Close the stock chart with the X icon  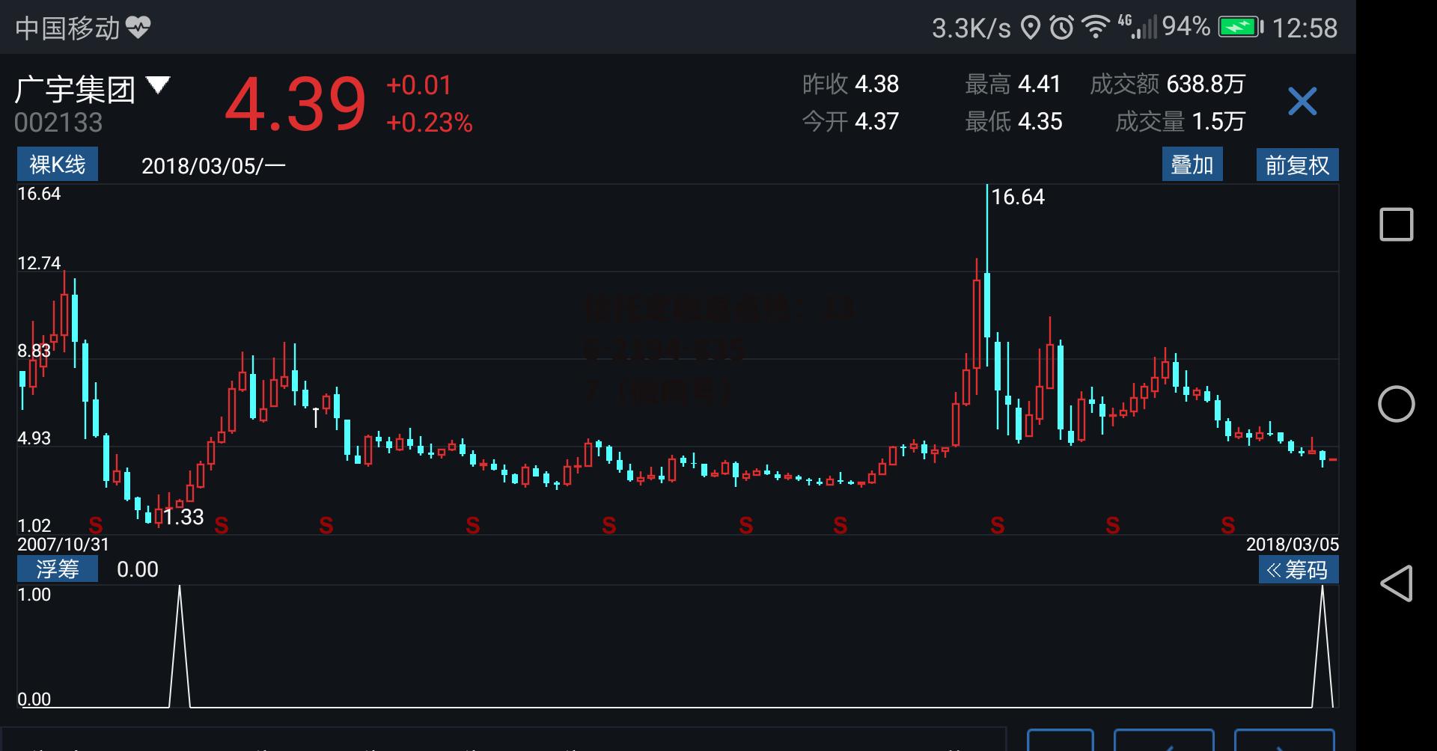(1302, 101)
